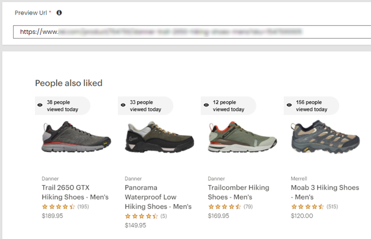Viewport: 371px width, 239px height.
Task: Click the $189.95 price
Action: (x=52, y=216)
